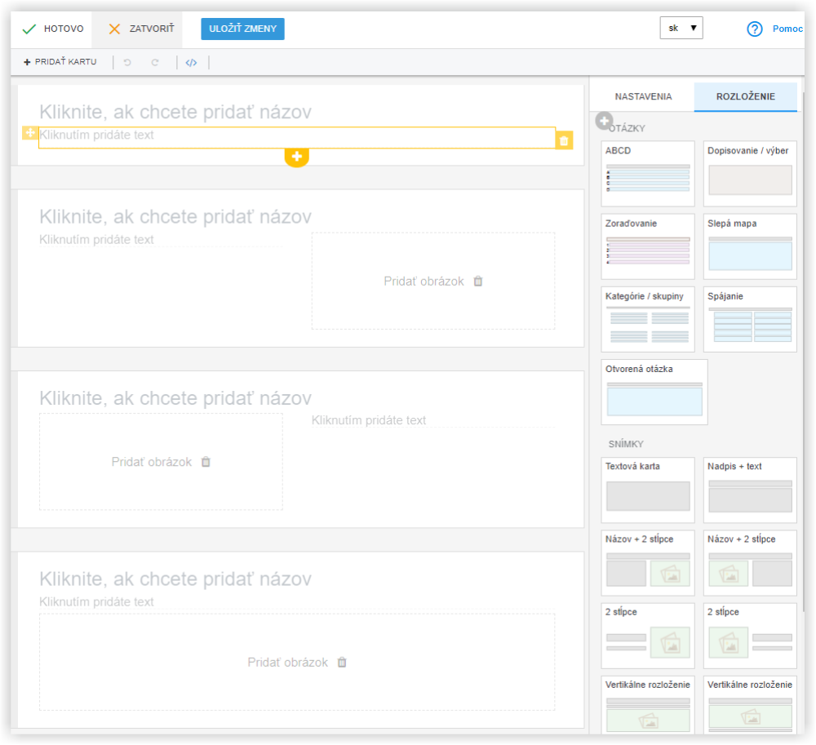Select Názov + 2 stĺpce layout with image right
The height and width of the screenshot is (745, 816).
tap(648, 562)
